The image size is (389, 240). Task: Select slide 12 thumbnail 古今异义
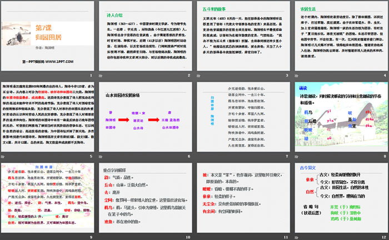pos(341,198)
